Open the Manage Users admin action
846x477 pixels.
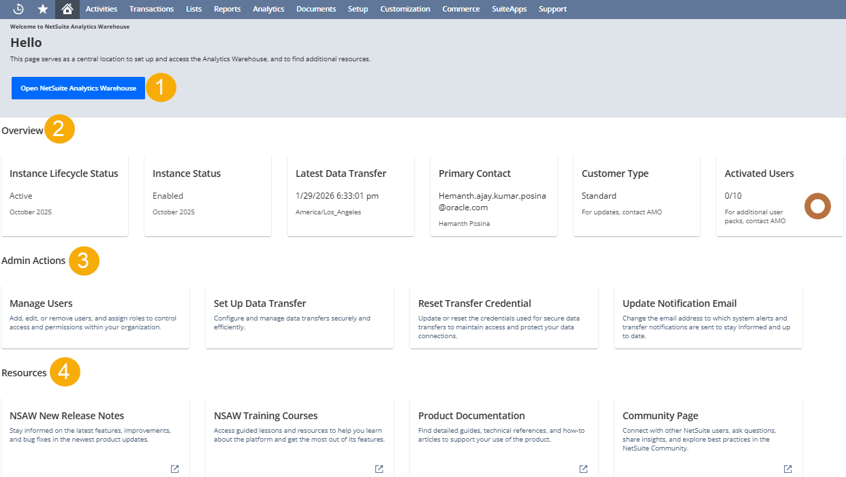pos(95,316)
